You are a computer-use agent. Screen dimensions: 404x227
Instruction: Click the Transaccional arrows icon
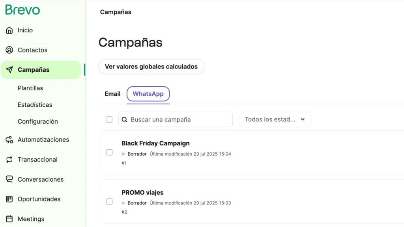tap(9, 160)
